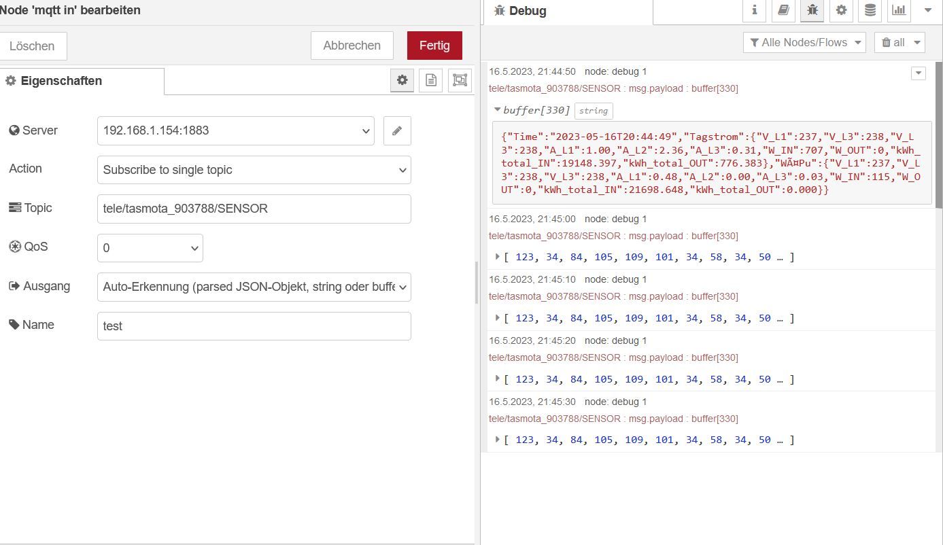943x545 pixels.
Task: Open the Action dropdown
Action: 254,170
